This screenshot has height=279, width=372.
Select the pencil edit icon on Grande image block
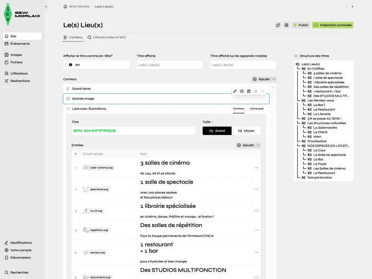[x=235, y=91]
